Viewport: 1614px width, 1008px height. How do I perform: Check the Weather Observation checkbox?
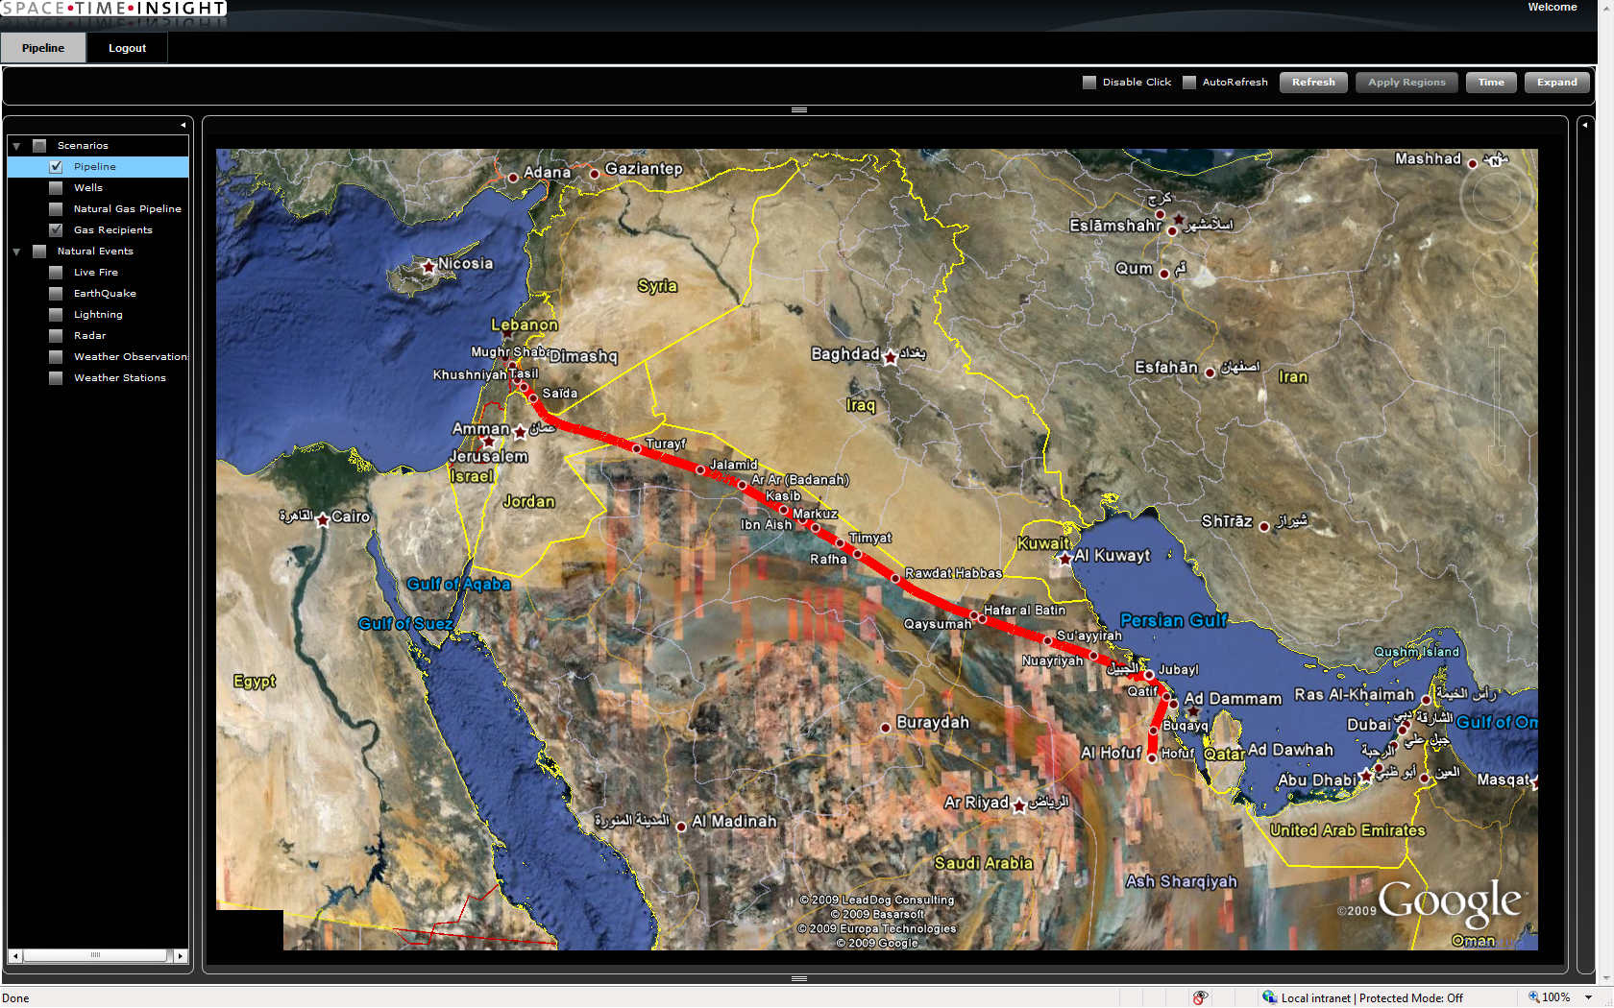click(x=56, y=357)
